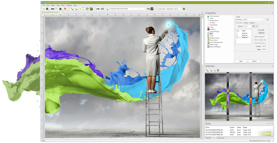Click the Overlap value field

point(265,46)
